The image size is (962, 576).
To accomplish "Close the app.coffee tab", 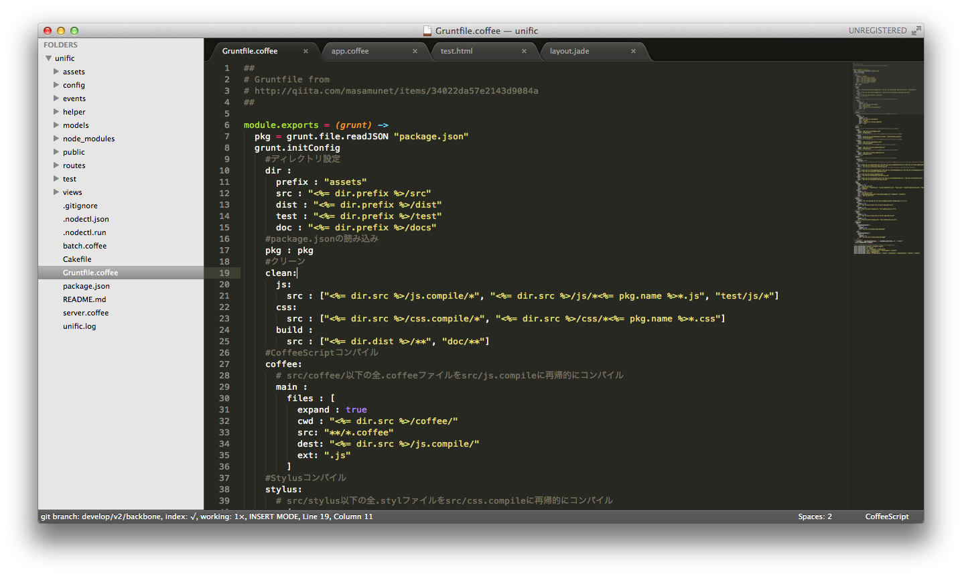I will [415, 51].
